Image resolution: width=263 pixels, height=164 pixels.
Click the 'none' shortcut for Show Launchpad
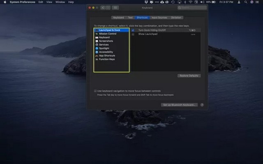pyautogui.click(x=193, y=34)
